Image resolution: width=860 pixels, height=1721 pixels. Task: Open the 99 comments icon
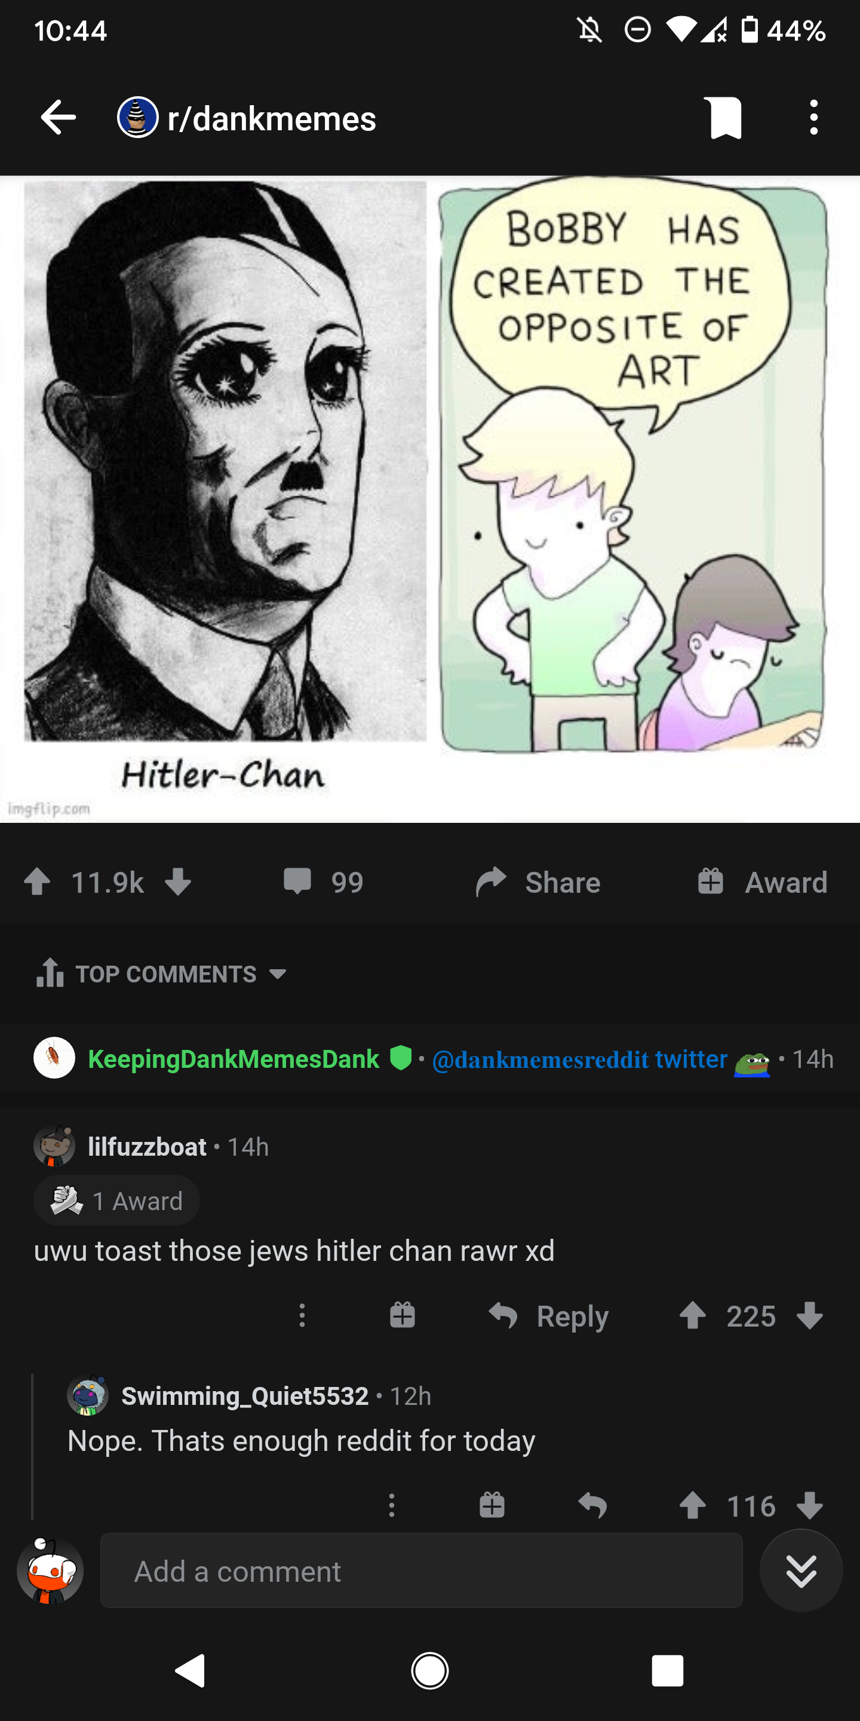coord(322,881)
